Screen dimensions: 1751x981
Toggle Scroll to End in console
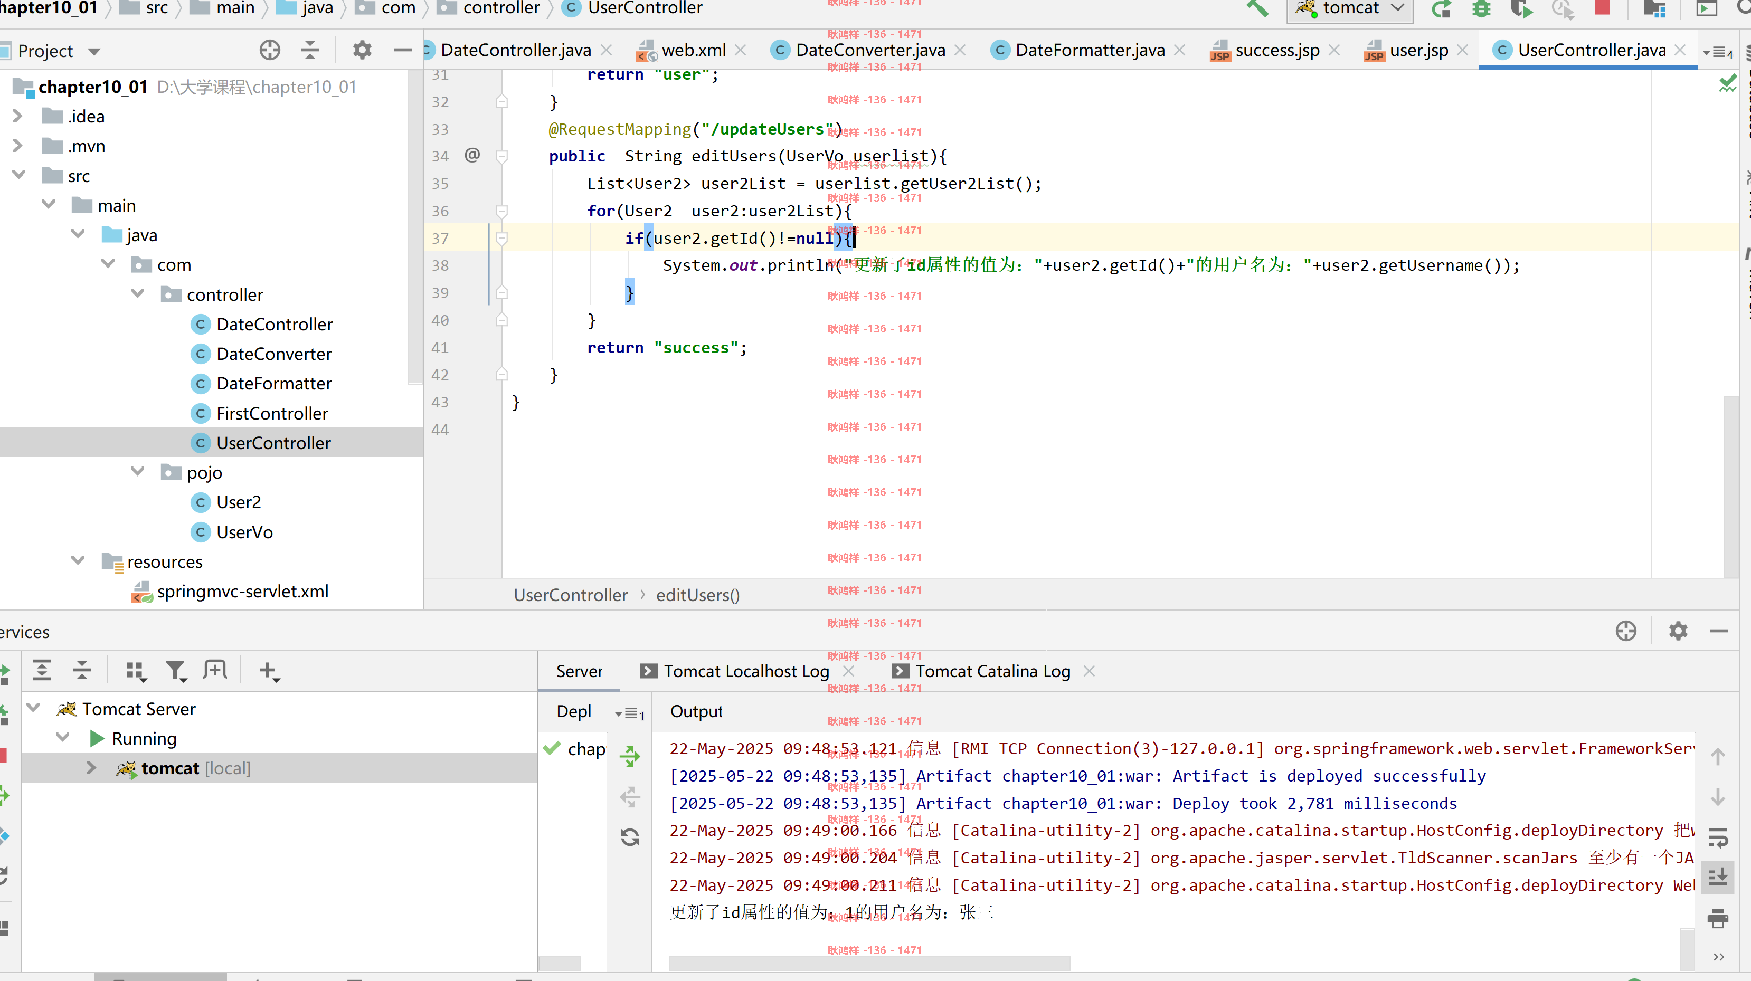coord(1718,877)
